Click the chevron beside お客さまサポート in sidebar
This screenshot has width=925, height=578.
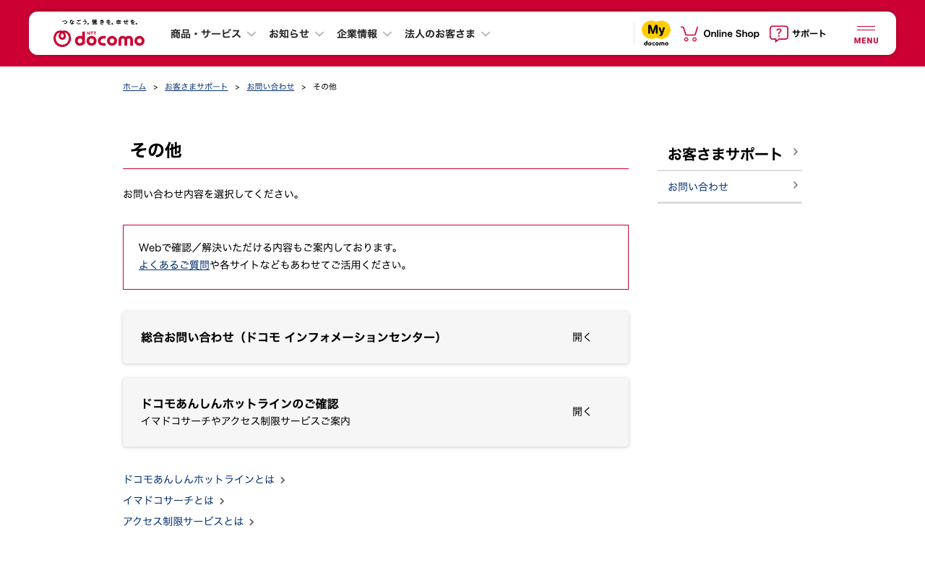tap(795, 152)
